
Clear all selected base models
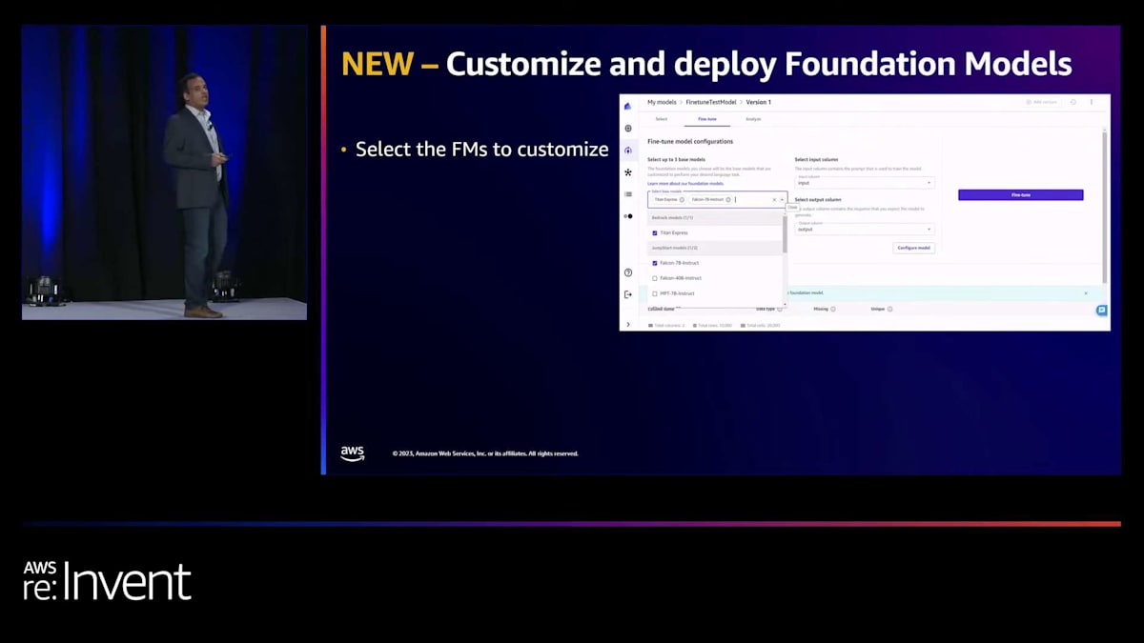774,200
